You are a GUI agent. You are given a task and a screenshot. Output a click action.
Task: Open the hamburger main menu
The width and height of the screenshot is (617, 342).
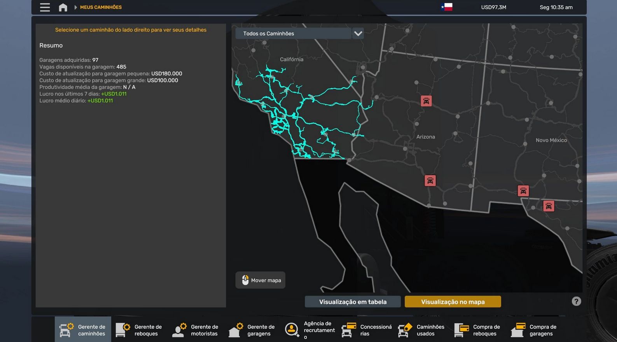pyautogui.click(x=45, y=7)
